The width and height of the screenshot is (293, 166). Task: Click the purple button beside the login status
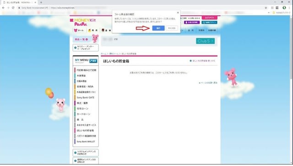(192, 22)
